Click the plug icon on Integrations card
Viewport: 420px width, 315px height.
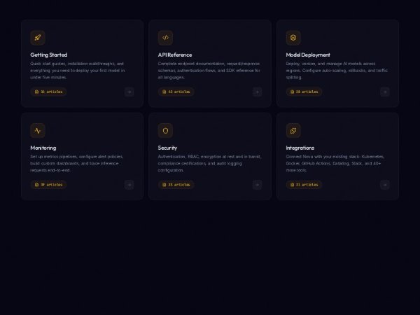tap(293, 130)
